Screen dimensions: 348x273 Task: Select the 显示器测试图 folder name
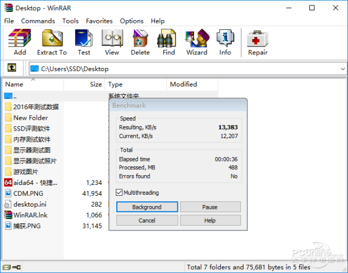(x=32, y=150)
